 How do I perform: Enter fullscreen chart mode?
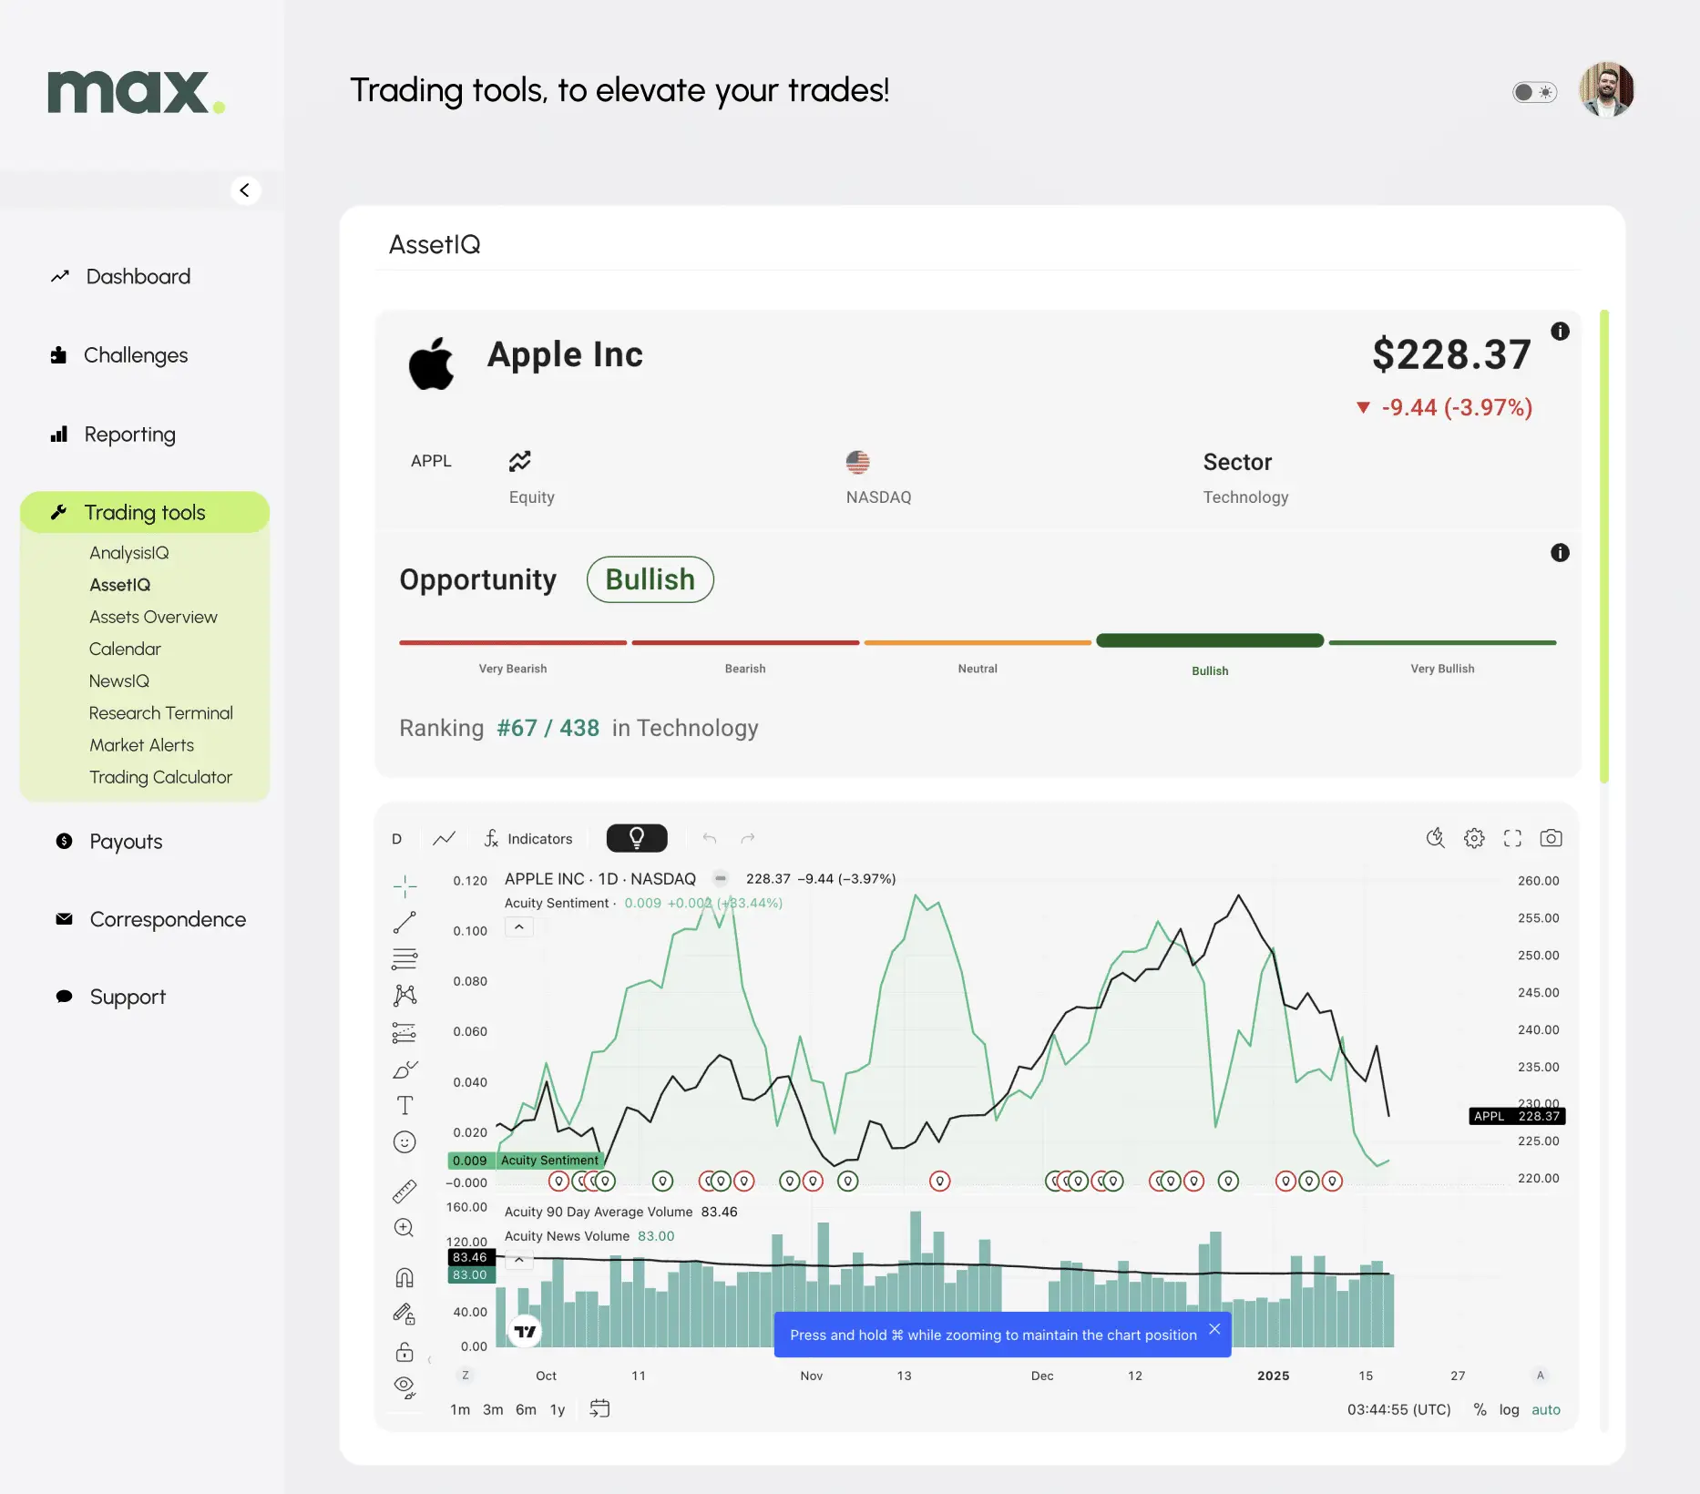click(1512, 838)
